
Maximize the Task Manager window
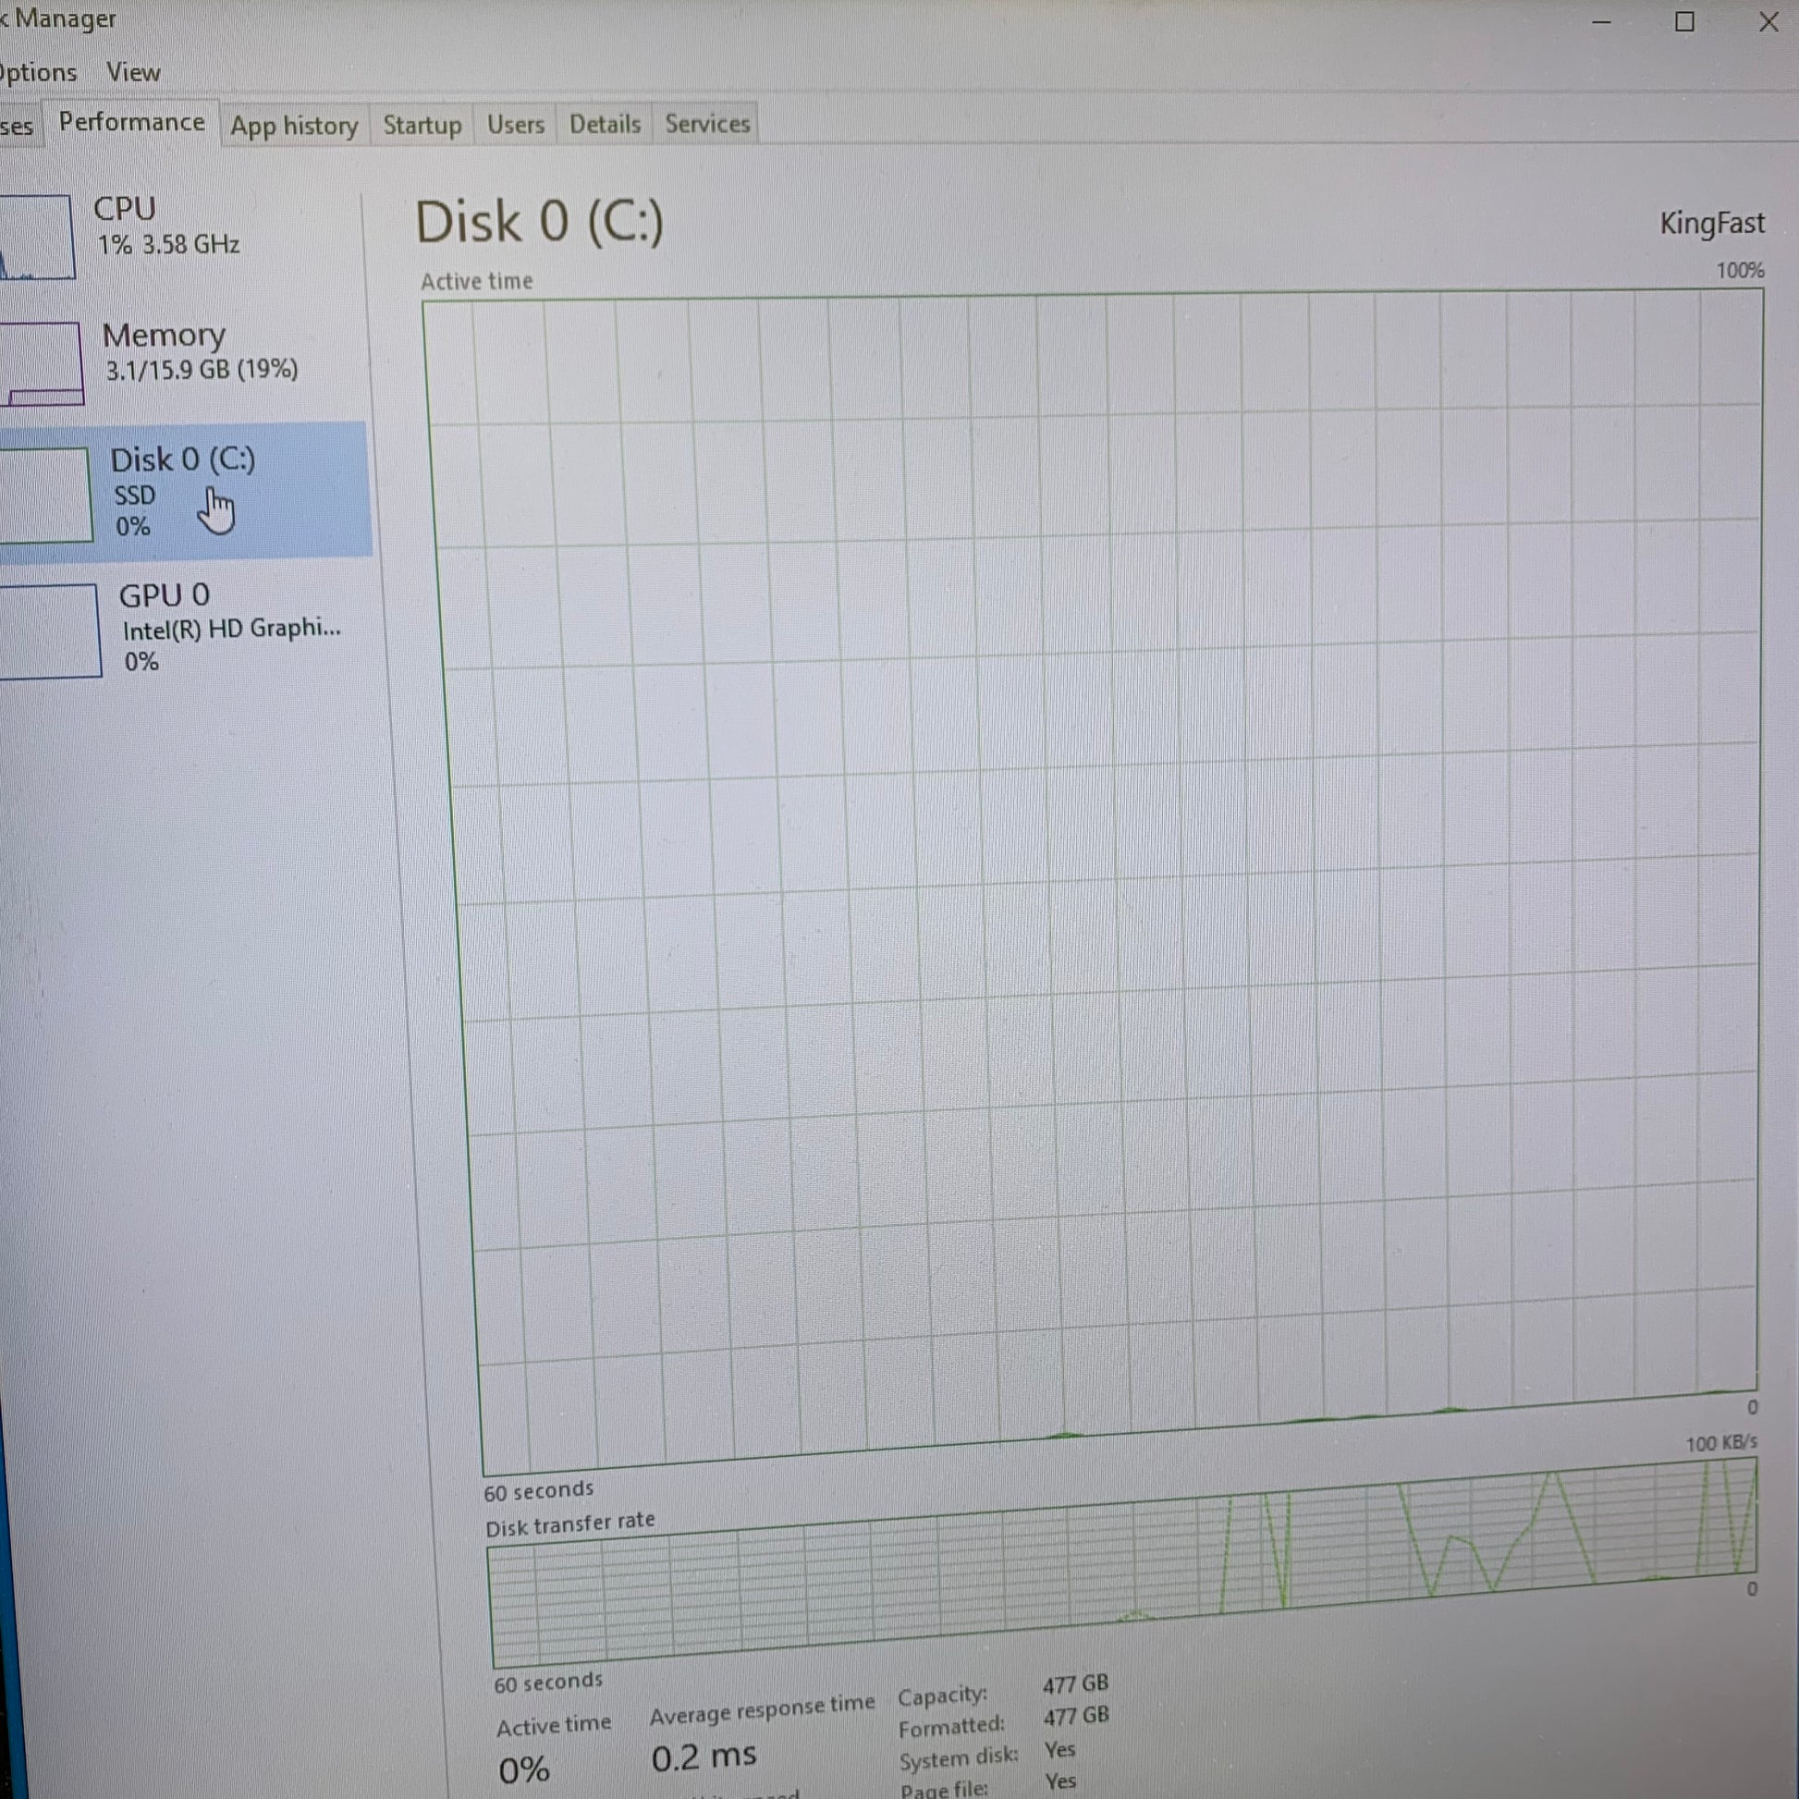point(1684,21)
